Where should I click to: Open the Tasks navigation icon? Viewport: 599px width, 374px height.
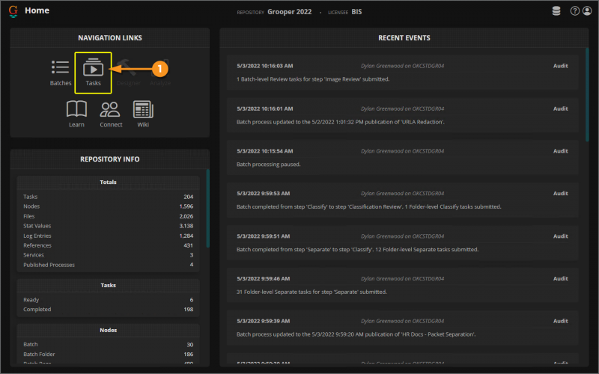tap(93, 72)
